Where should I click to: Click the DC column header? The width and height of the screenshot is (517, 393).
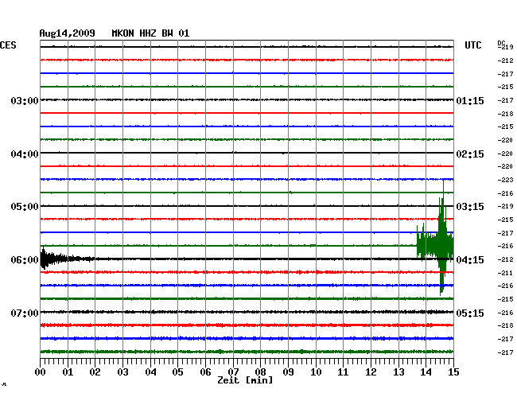501,43
